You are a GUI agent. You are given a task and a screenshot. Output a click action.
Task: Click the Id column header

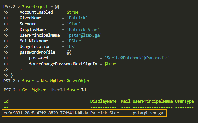pyautogui.click(x=6, y=101)
